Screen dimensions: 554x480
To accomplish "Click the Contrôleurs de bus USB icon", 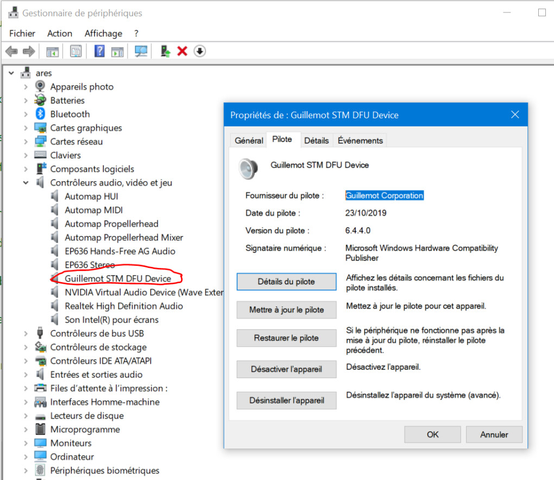I will click(x=40, y=333).
